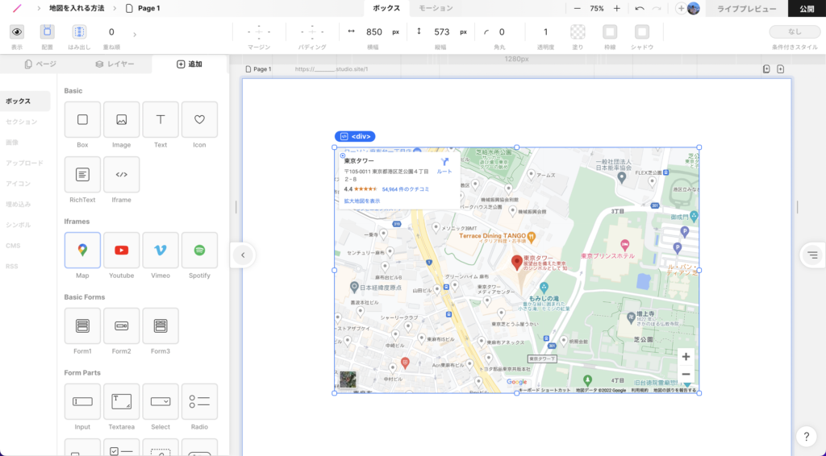Add an Iframe code element

pyautogui.click(x=121, y=175)
